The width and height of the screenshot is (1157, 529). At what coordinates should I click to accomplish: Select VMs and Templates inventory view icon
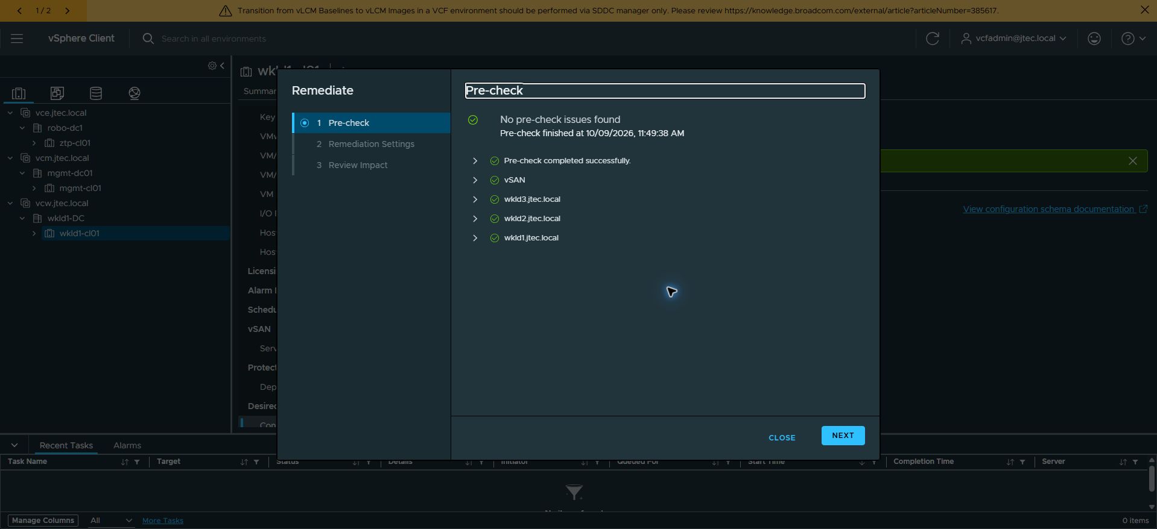coord(57,93)
